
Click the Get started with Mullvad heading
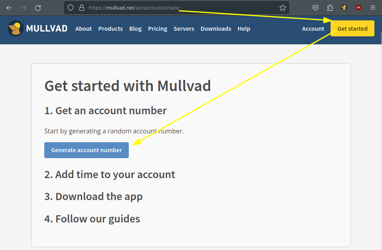click(x=128, y=86)
